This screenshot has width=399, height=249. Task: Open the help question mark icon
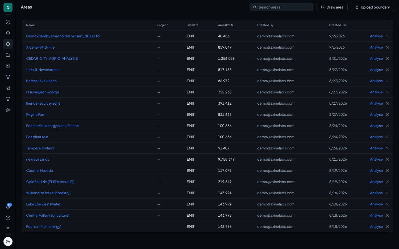coord(8,218)
